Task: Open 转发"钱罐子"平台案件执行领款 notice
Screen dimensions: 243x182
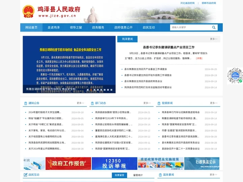Action: pos(46,118)
